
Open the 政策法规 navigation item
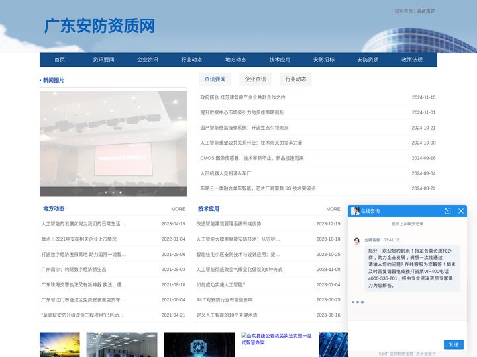tap(412, 59)
